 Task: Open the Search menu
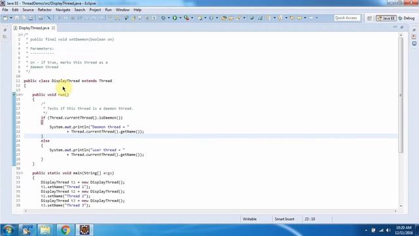coord(80,10)
